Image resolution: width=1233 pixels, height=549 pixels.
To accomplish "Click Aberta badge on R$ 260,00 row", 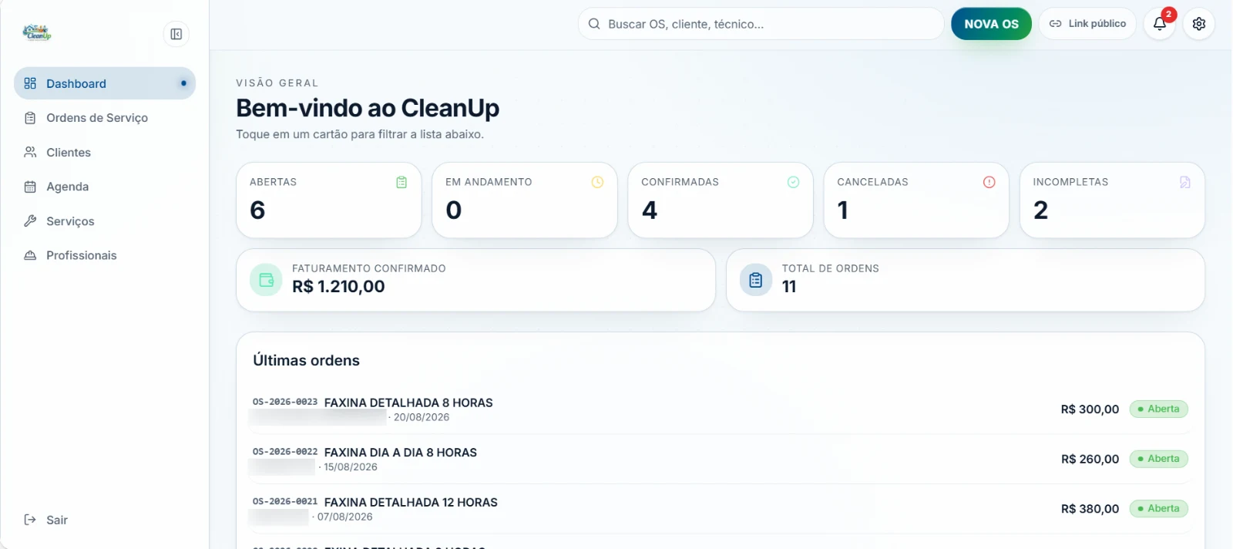I will click(1159, 459).
